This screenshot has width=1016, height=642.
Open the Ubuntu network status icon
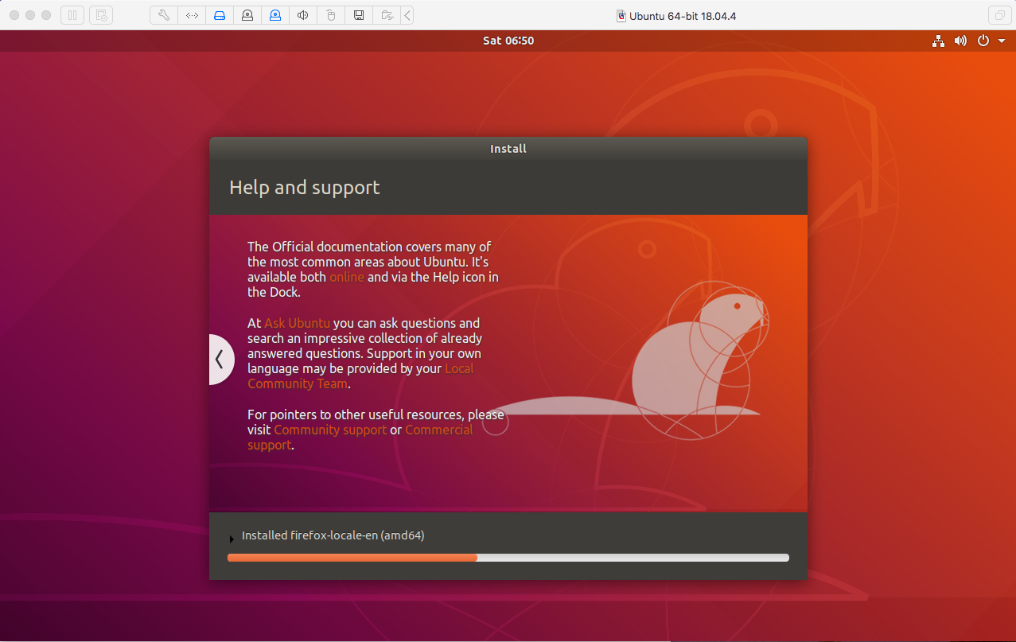(x=939, y=41)
